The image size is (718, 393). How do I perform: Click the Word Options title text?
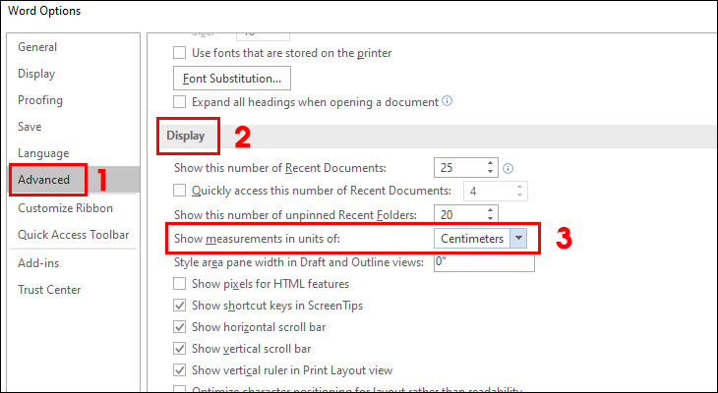click(x=44, y=11)
